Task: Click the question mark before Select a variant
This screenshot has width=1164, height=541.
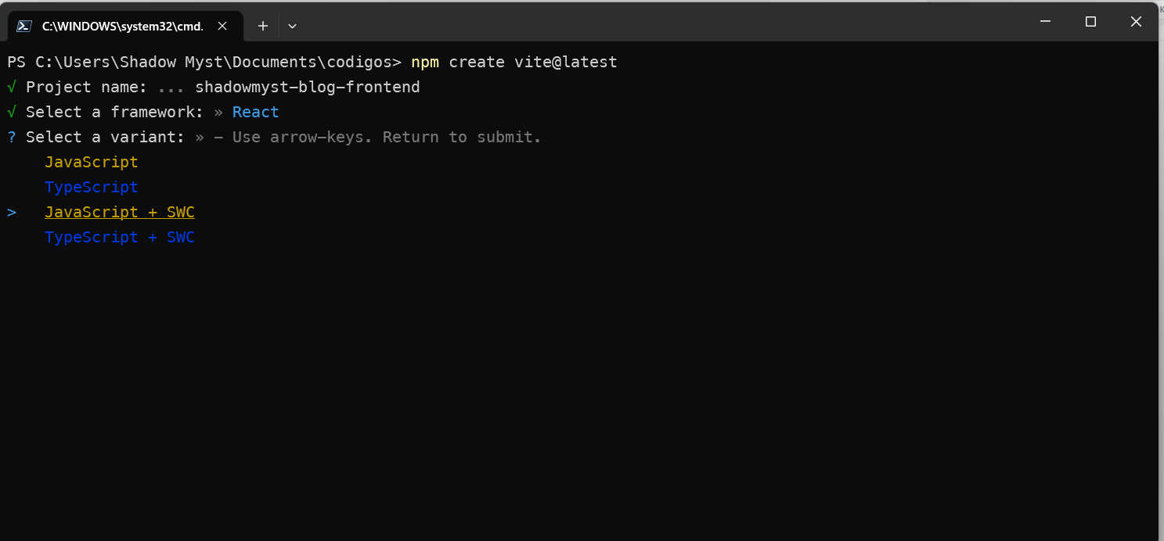Action: tap(12, 137)
